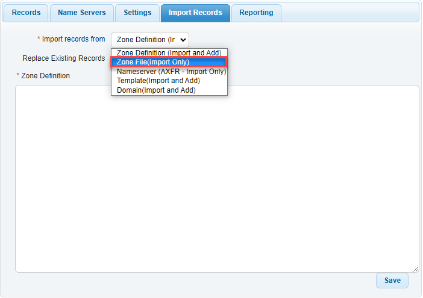Go to the Settings tab
423x298 pixels.
[137, 13]
